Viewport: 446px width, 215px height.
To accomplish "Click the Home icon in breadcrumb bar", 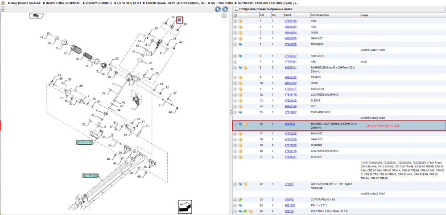I will 3,3.
